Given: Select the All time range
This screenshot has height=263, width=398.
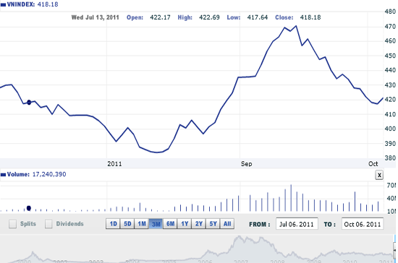Looking at the screenshot, I should (x=227, y=224).
